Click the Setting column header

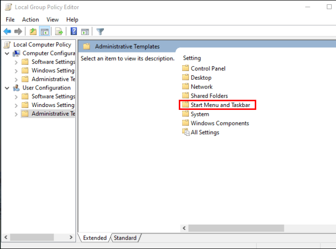(x=192, y=58)
